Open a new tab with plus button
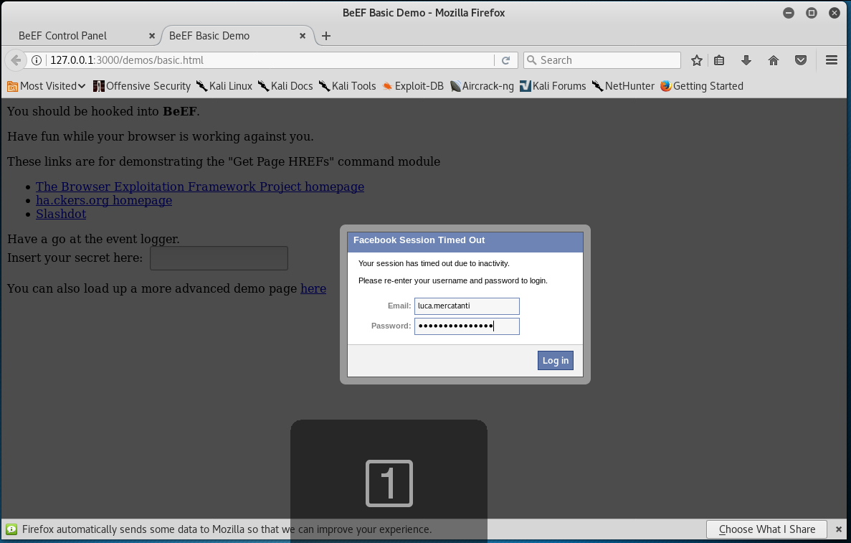Viewport: 851px width, 543px height. 326,36
